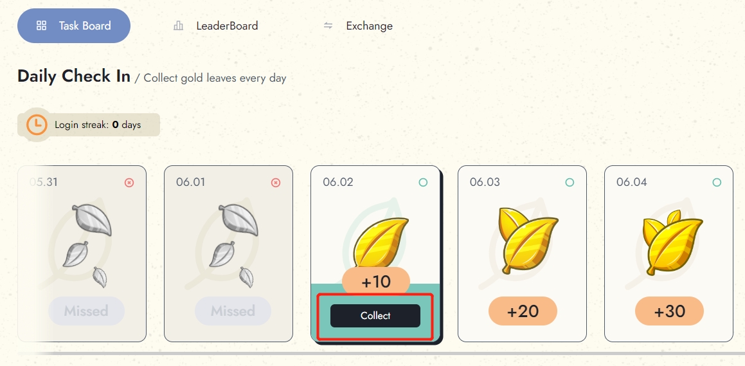Click the LeaderBoard bar chart icon
The height and width of the screenshot is (366, 745).
click(x=178, y=26)
